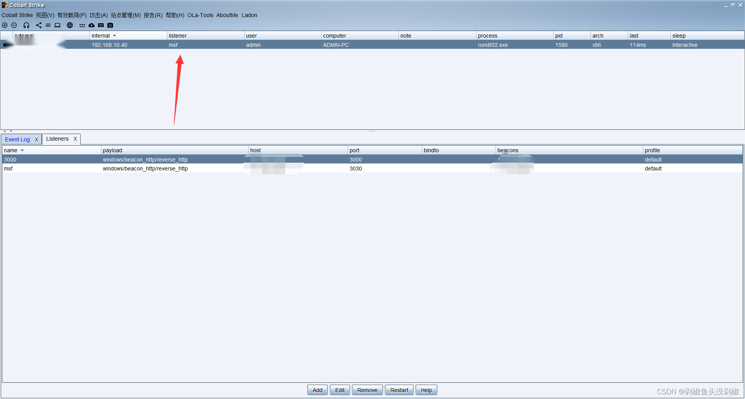The image size is (745, 399).
Task: Open the OLa-Tools menu
Action: (x=200, y=15)
